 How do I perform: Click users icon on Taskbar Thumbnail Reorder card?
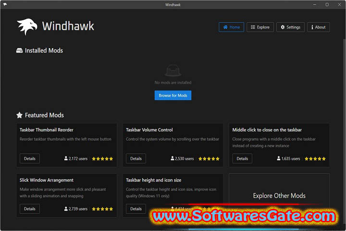pos(66,158)
